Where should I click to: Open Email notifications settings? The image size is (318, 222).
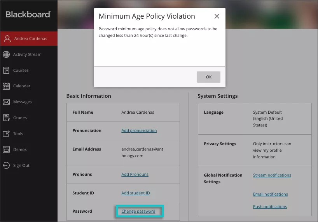[x=270, y=194]
